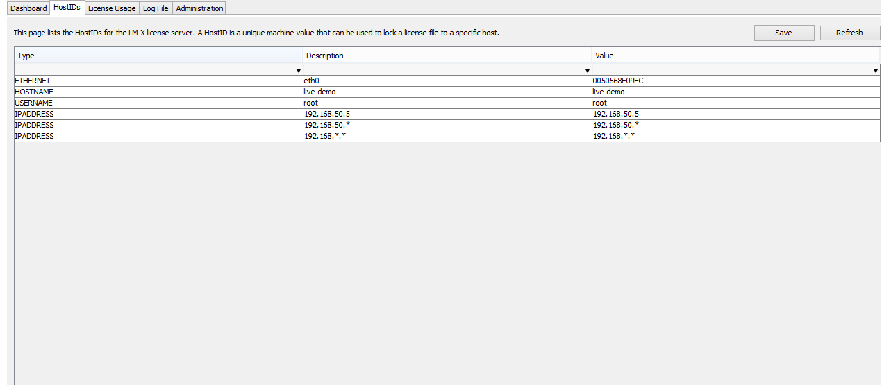Screen dimensions: 882x386
Task: Select the USERNAME row
Action: click(x=447, y=103)
